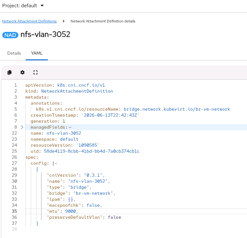
Task: Click uid value 58de4119-8cbb-41bd-bb4d-7a0cb374cb1c
Action: [x=92, y=151]
